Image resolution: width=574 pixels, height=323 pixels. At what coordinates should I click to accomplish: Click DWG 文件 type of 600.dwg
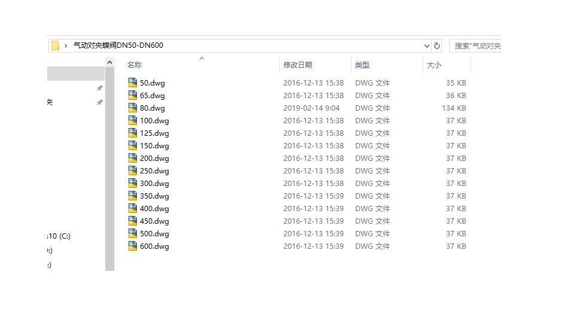click(373, 246)
